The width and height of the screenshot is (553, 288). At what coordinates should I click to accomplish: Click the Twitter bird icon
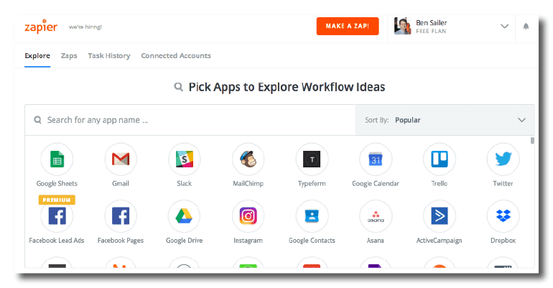[503, 159]
